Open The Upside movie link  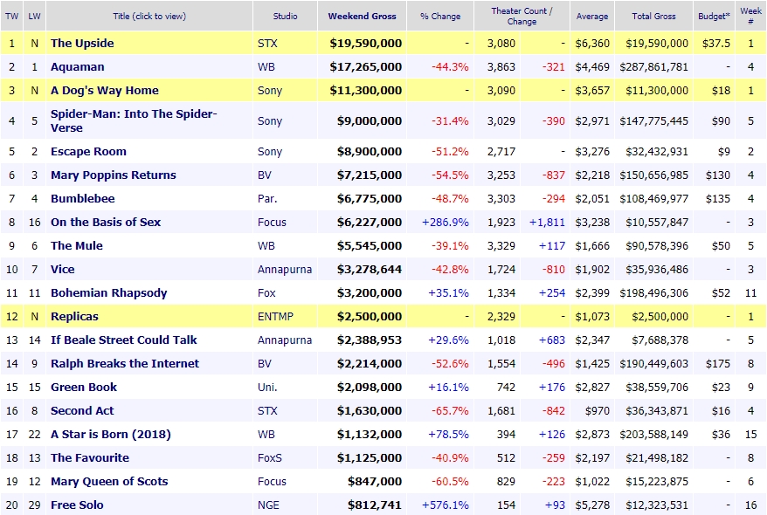(82, 43)
